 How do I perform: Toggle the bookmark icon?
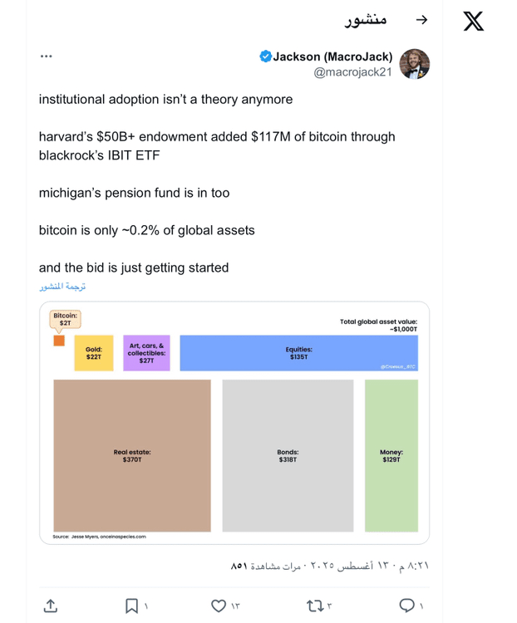tap(131, 606)
